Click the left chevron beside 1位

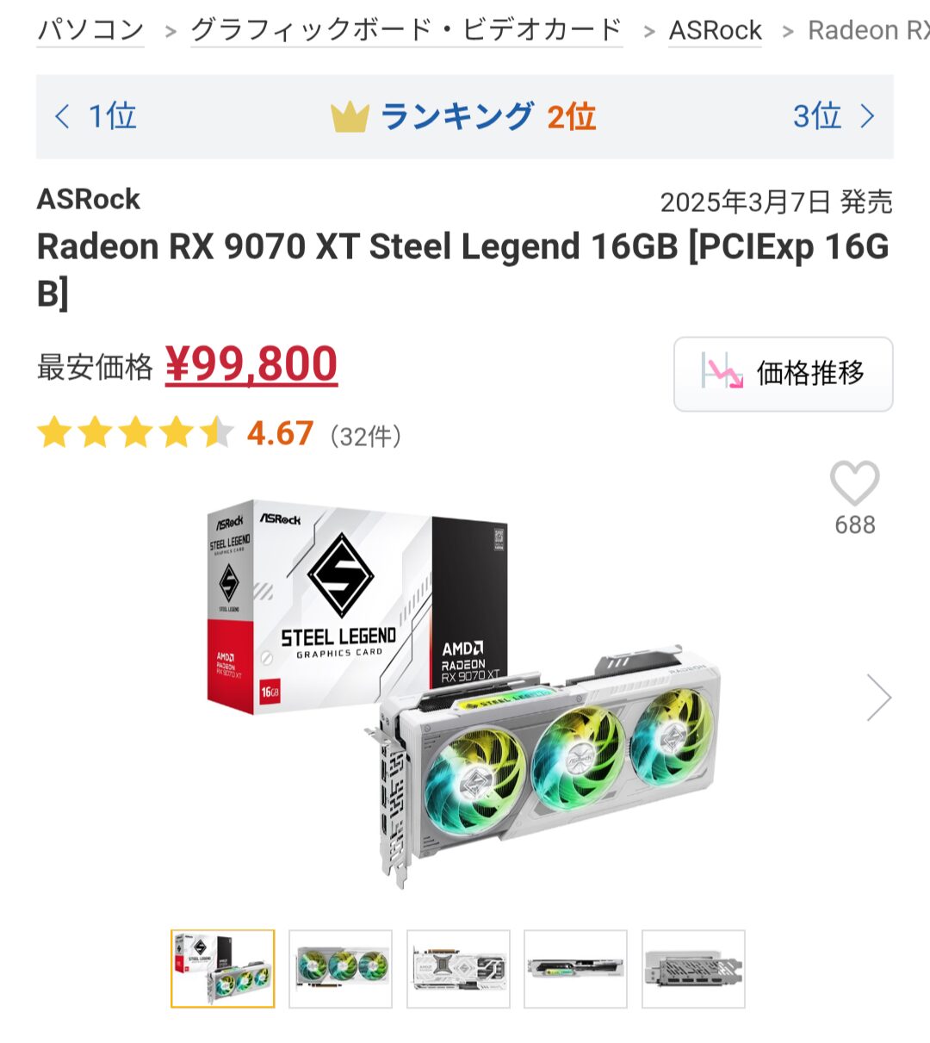(62, 116)
